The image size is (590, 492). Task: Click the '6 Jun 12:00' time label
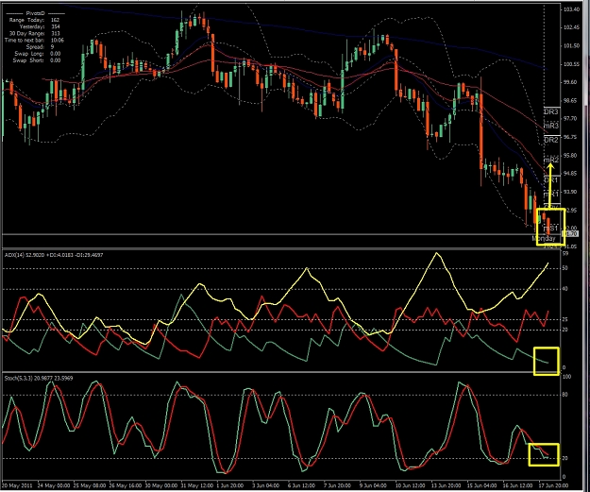(301, 485)
